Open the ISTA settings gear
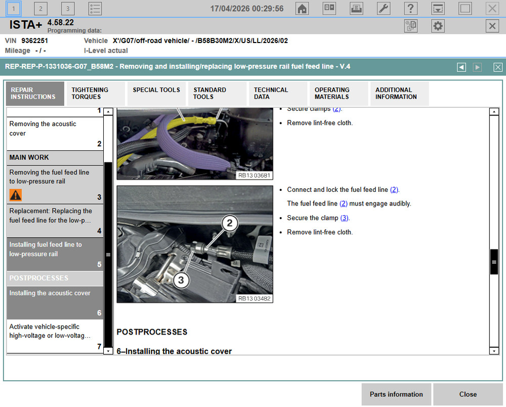The height and width of the screenshot is (407, 506). (437, 26)
